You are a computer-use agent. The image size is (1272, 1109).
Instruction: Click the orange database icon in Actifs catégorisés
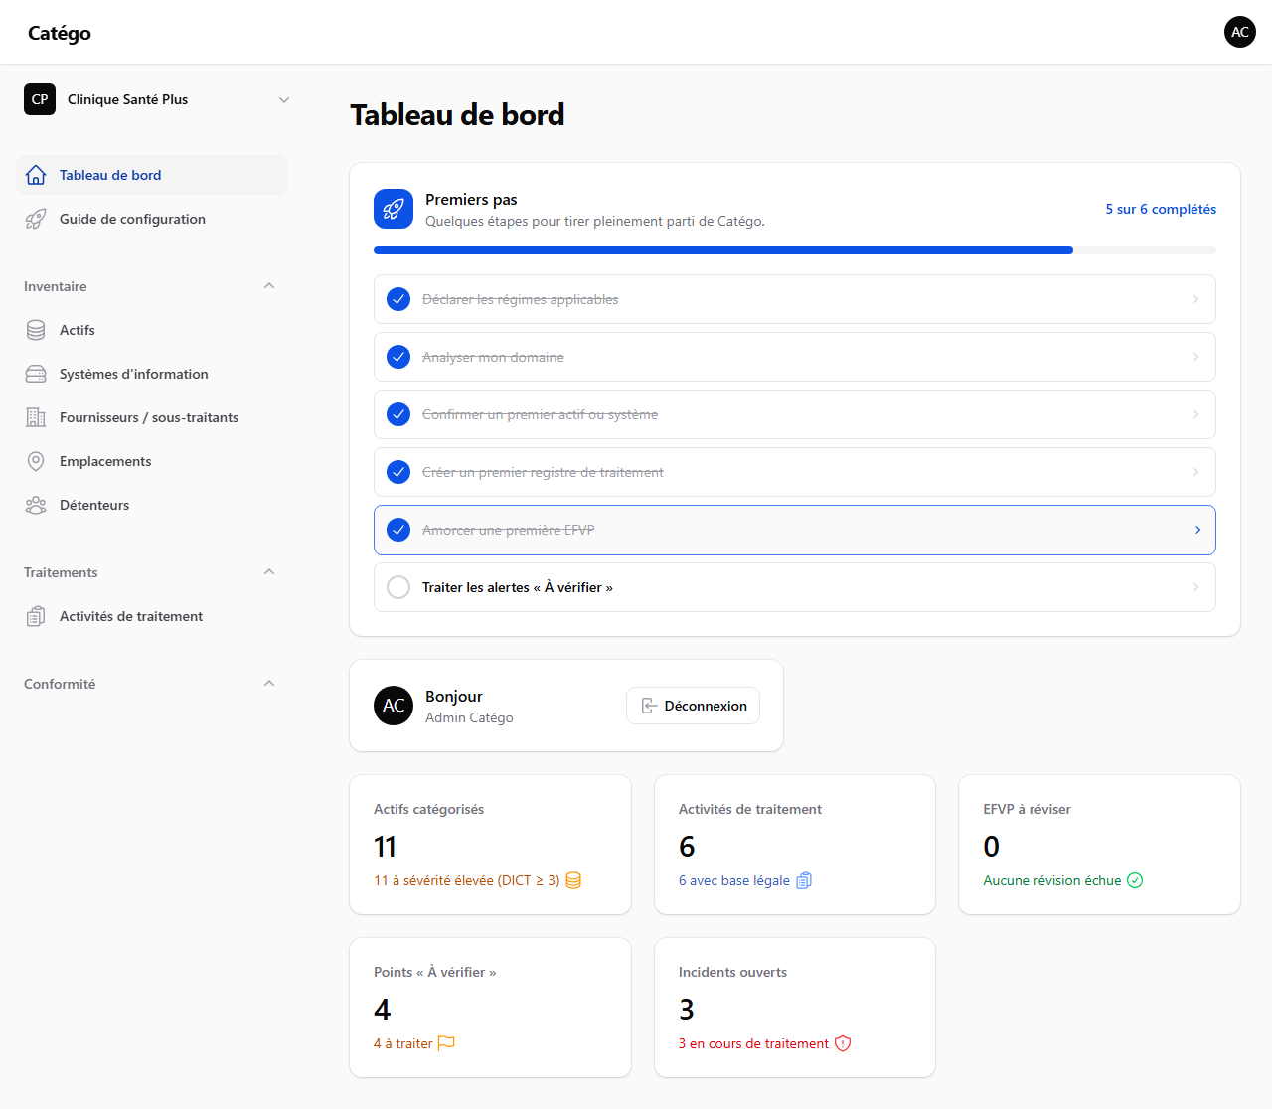573,880
